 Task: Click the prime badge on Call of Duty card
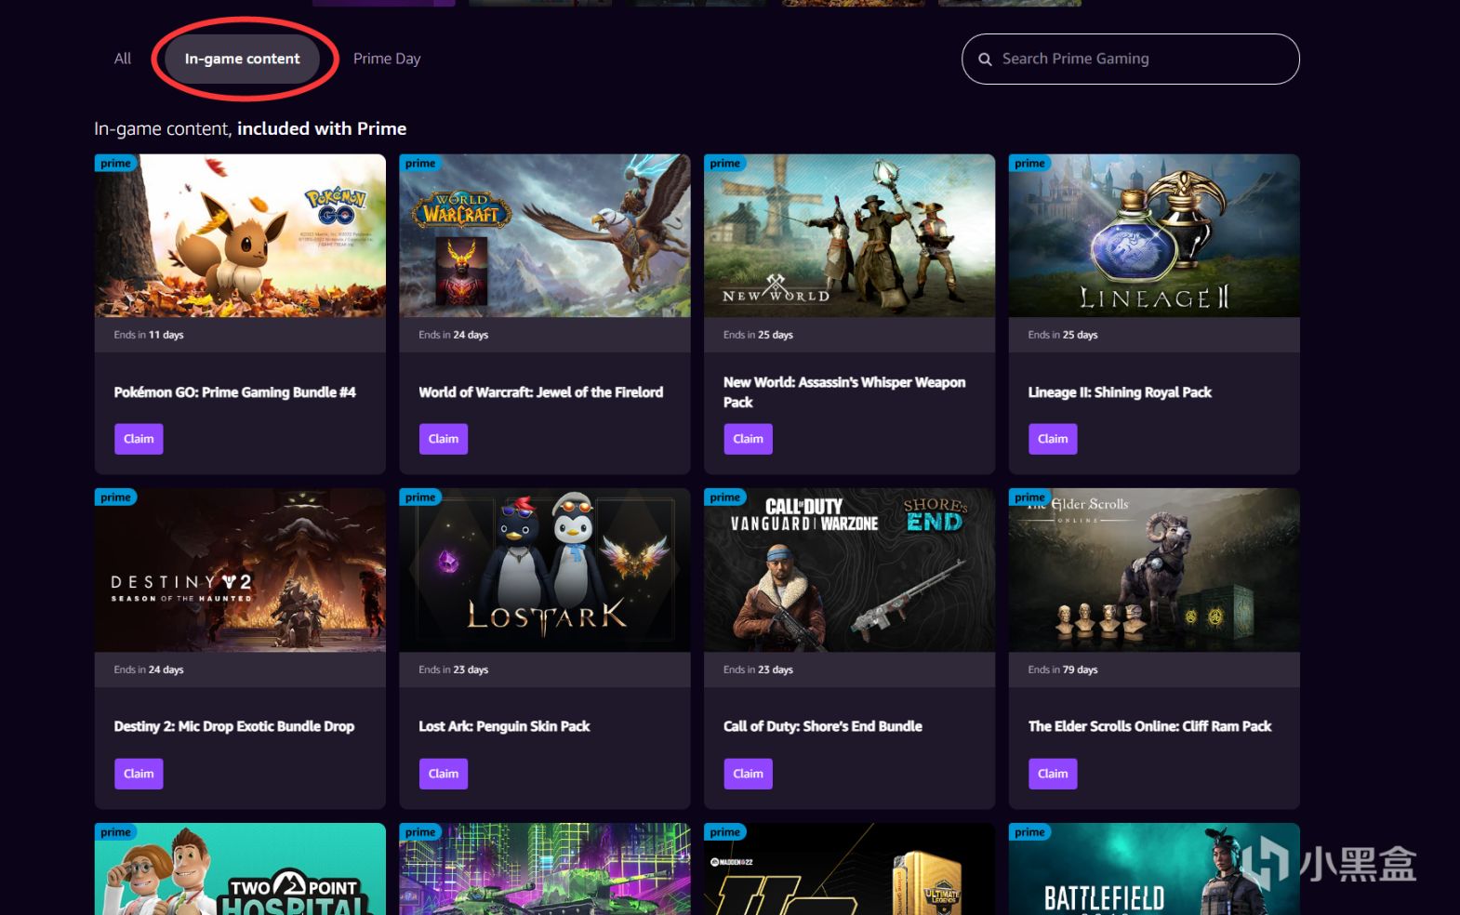point(725,497)
